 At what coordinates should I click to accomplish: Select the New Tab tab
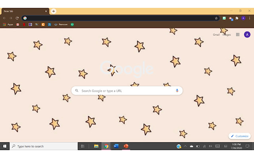click(x=25, y=11)
